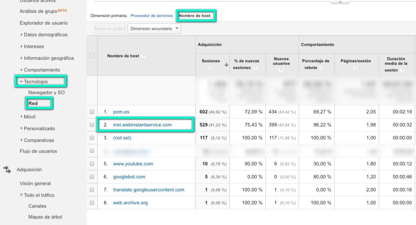Viewport: 416px width, 225px height.
Task: Open Explorador de usuario report
Action: coord(44,23)
